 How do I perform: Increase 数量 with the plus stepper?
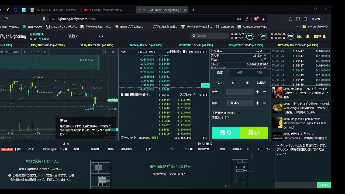[257, 92]
